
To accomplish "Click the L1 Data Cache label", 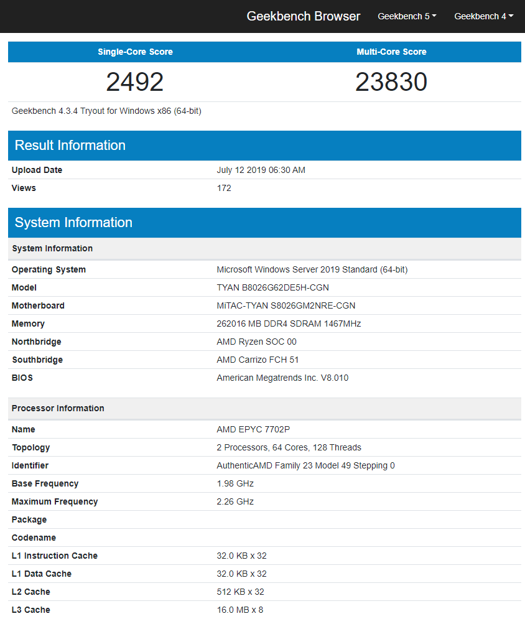I will tap(42, 574).
